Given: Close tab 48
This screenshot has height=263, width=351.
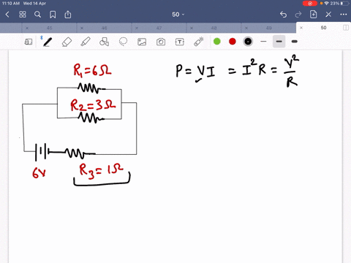Looking at the screenshot, I should pos(192,28).
